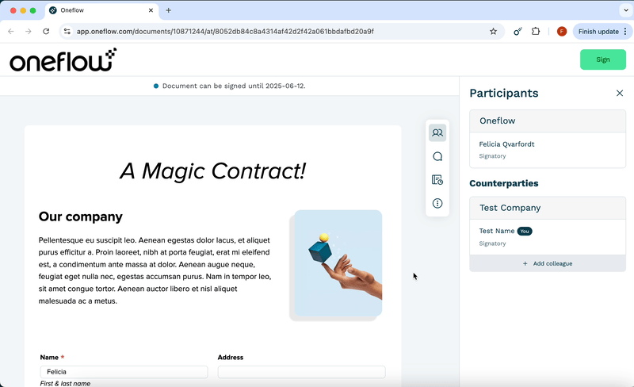Click the signing deadline notice text
Viewport: 634px width, 387px height.
coord(234,86)
